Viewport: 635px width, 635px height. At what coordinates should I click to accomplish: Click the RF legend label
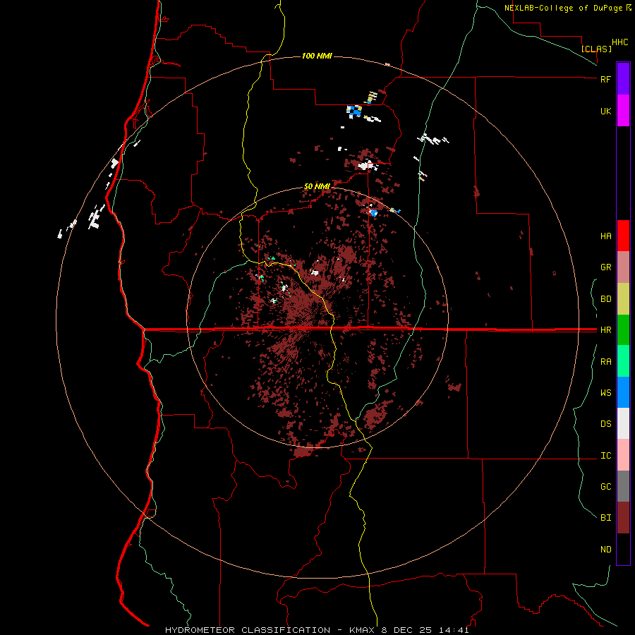tap(605, 80)
